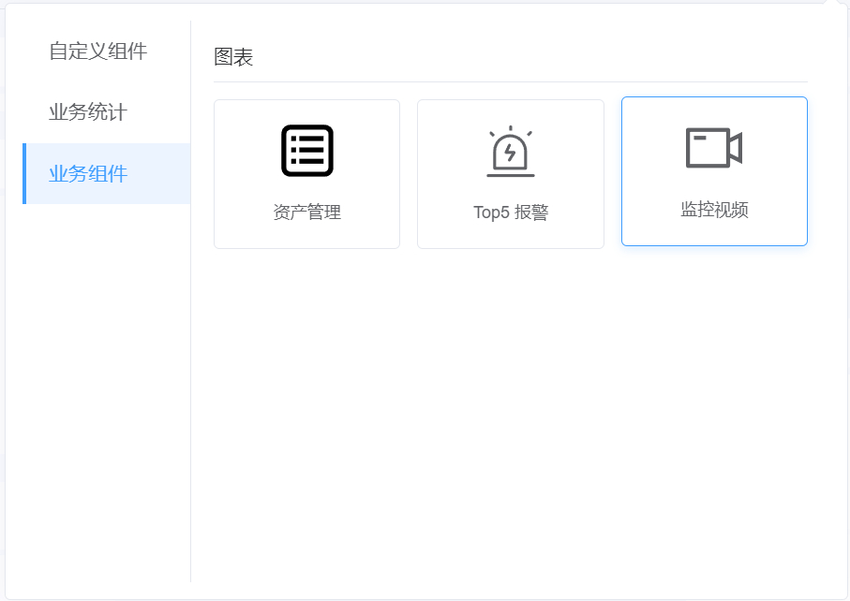This screenshot has width=850, height=601.
Task: Click the 监控视频 video camera icon
Action: 714,148
